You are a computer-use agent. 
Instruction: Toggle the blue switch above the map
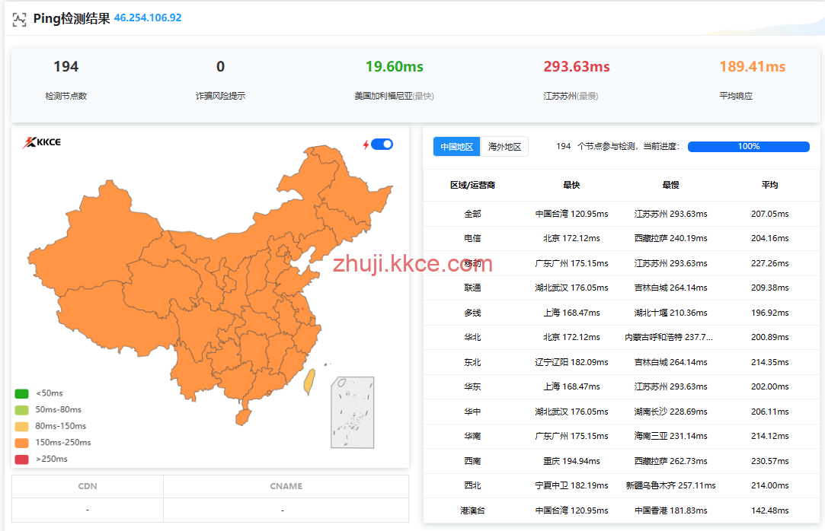pyautogui.click(x=382, y=145)
